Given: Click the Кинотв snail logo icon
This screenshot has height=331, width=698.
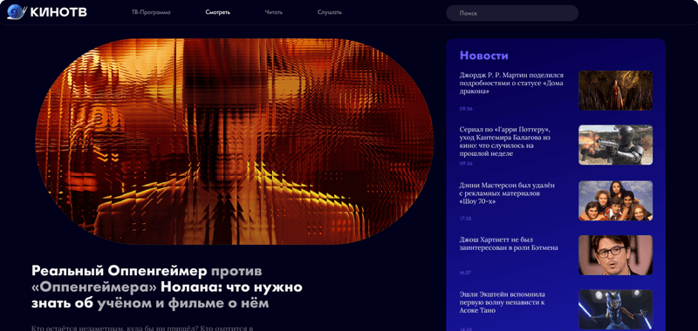Looking at the screenshot, I should tap(17, 11).
